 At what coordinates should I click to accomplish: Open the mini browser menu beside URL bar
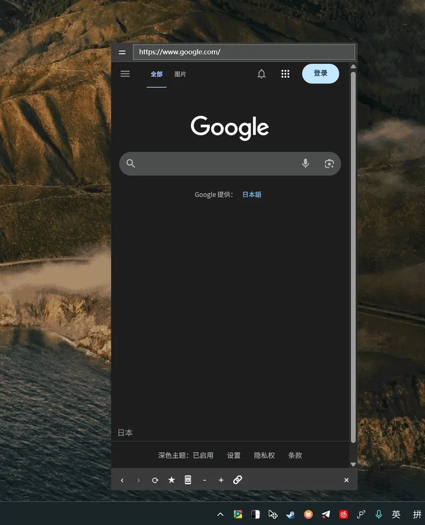122,52
